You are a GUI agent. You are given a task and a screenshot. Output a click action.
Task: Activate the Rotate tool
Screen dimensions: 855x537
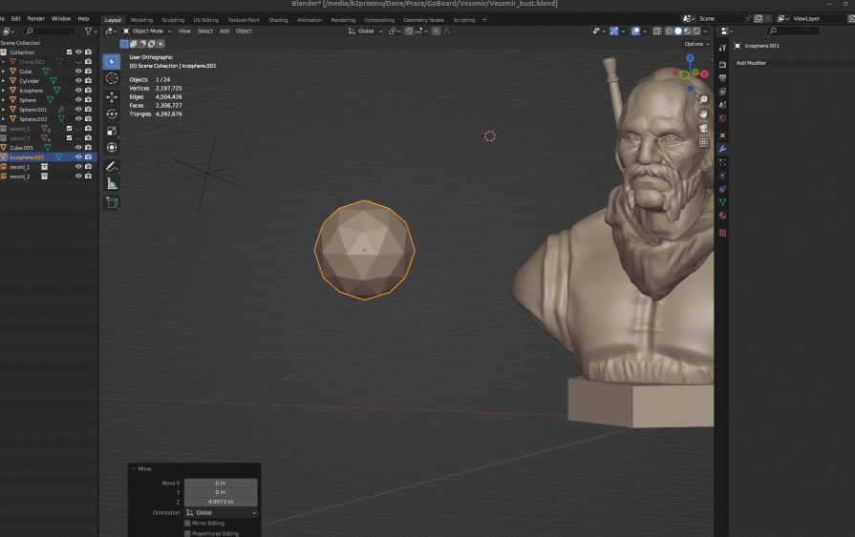[x=112, y=114]
